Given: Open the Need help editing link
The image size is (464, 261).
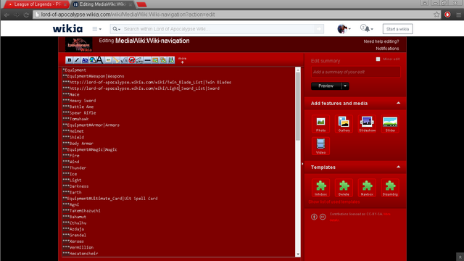Looking at the screenshot, I should [x=381, y=41].
